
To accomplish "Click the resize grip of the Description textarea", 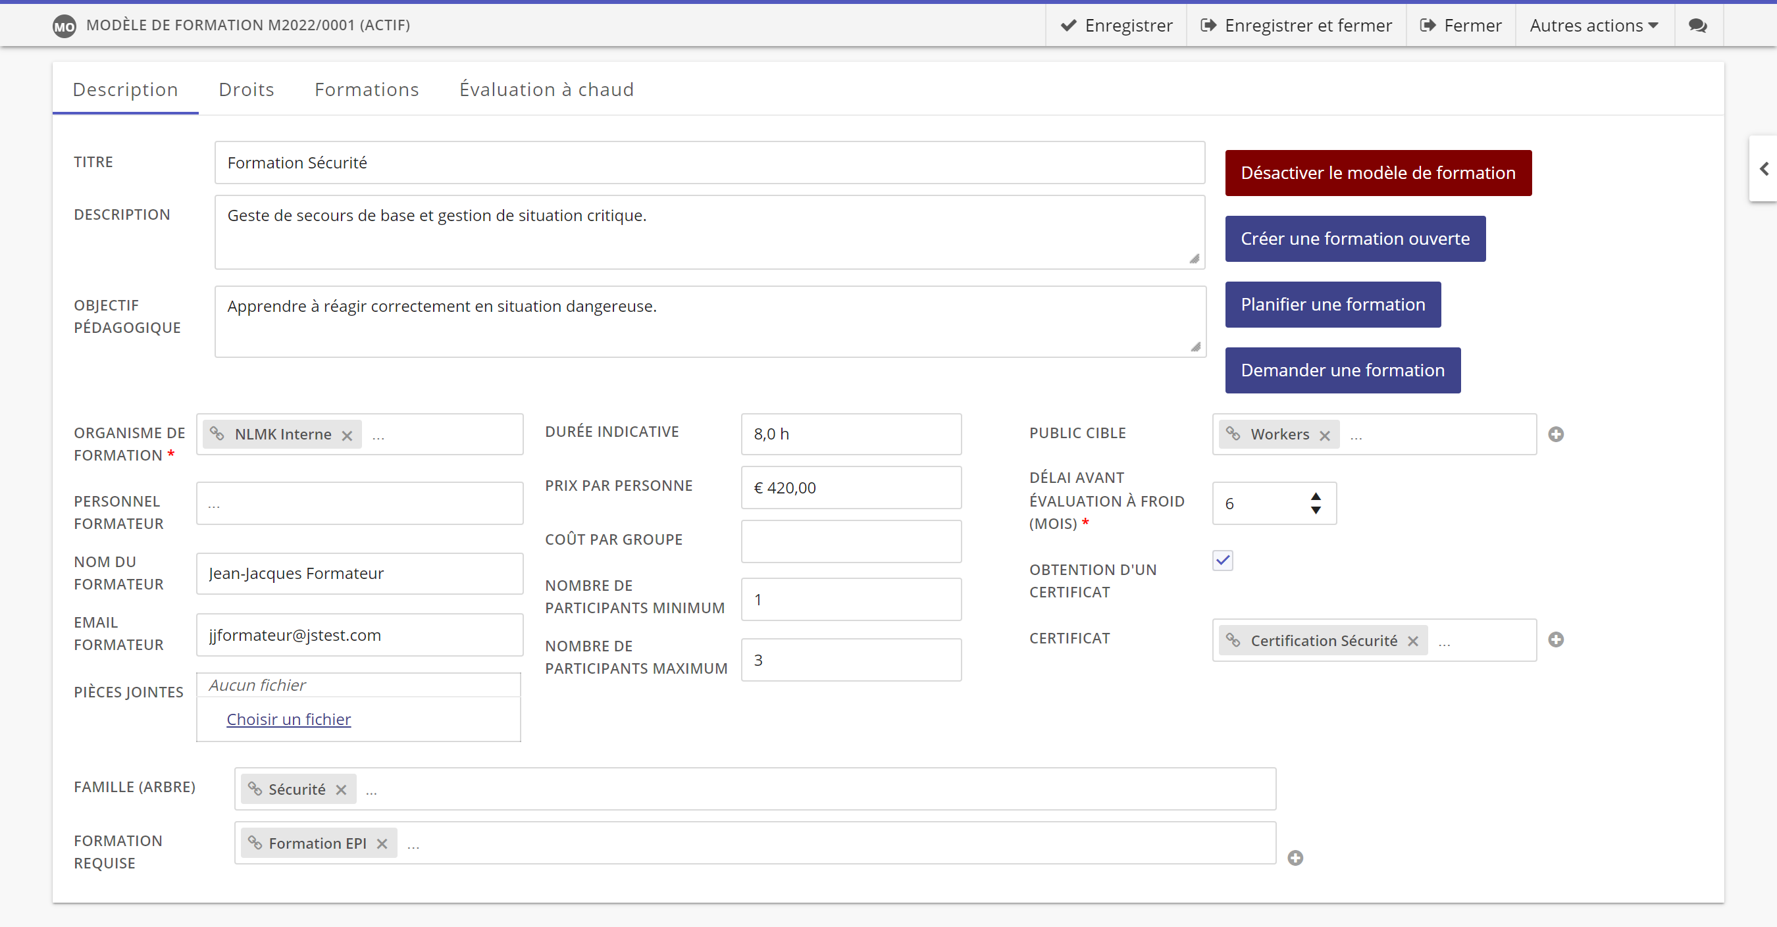I will click(x=1195, y=259).
